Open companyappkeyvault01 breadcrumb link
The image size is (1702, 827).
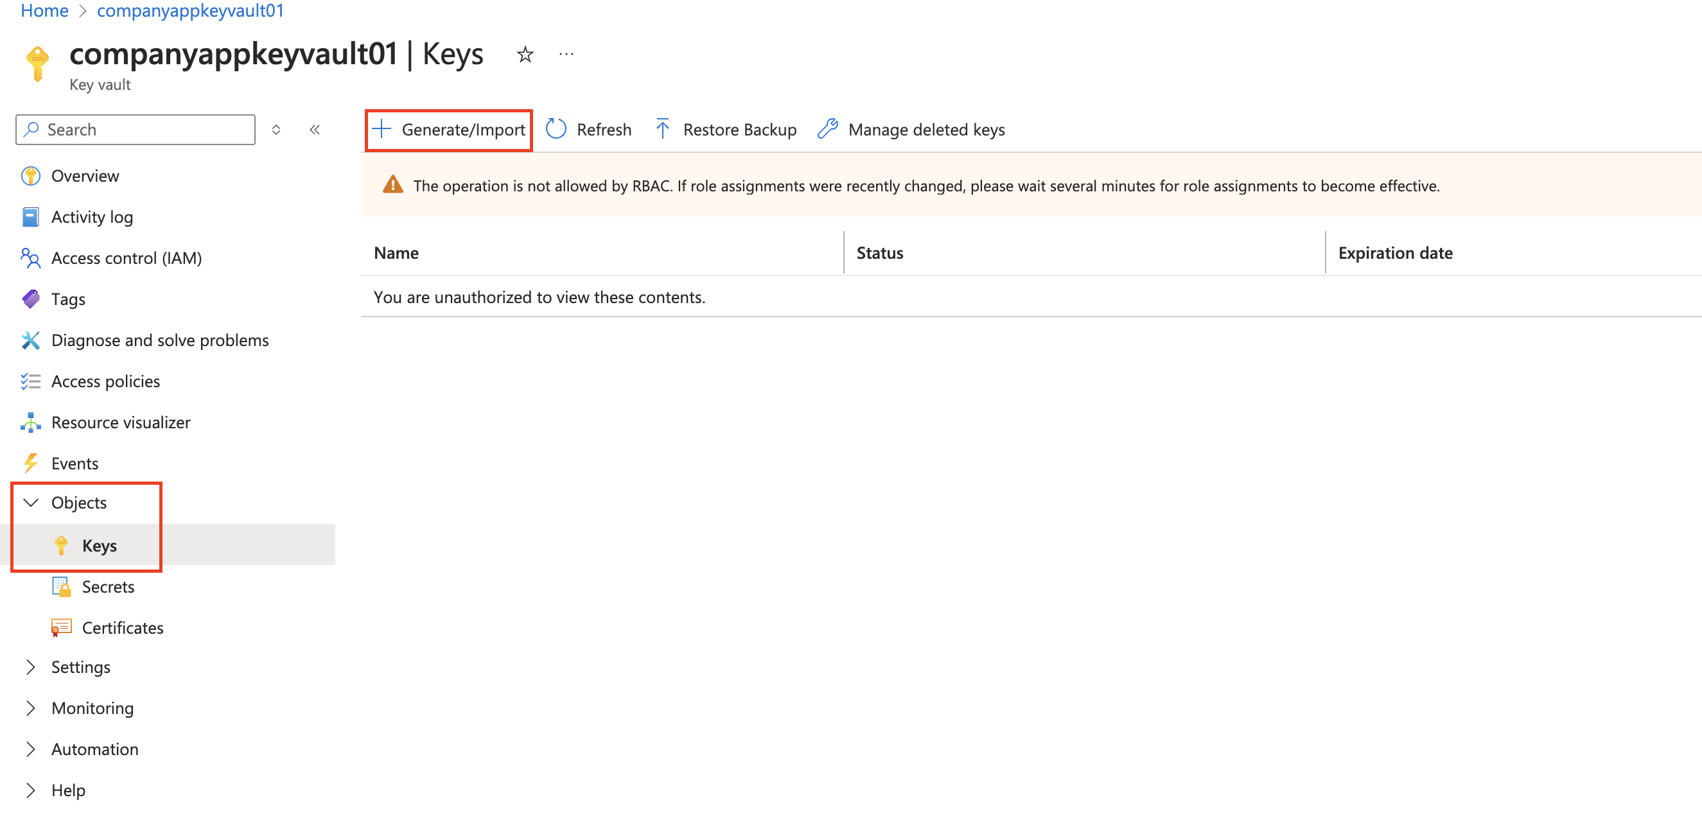tap(190, 10)
